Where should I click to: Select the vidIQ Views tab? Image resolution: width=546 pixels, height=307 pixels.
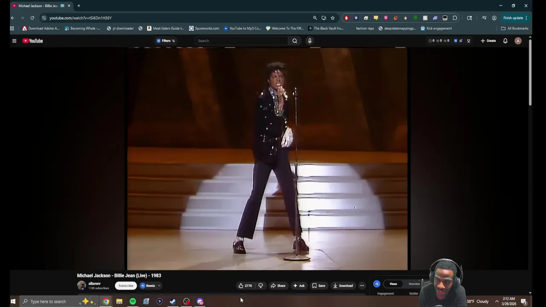[x=393, y=284]
